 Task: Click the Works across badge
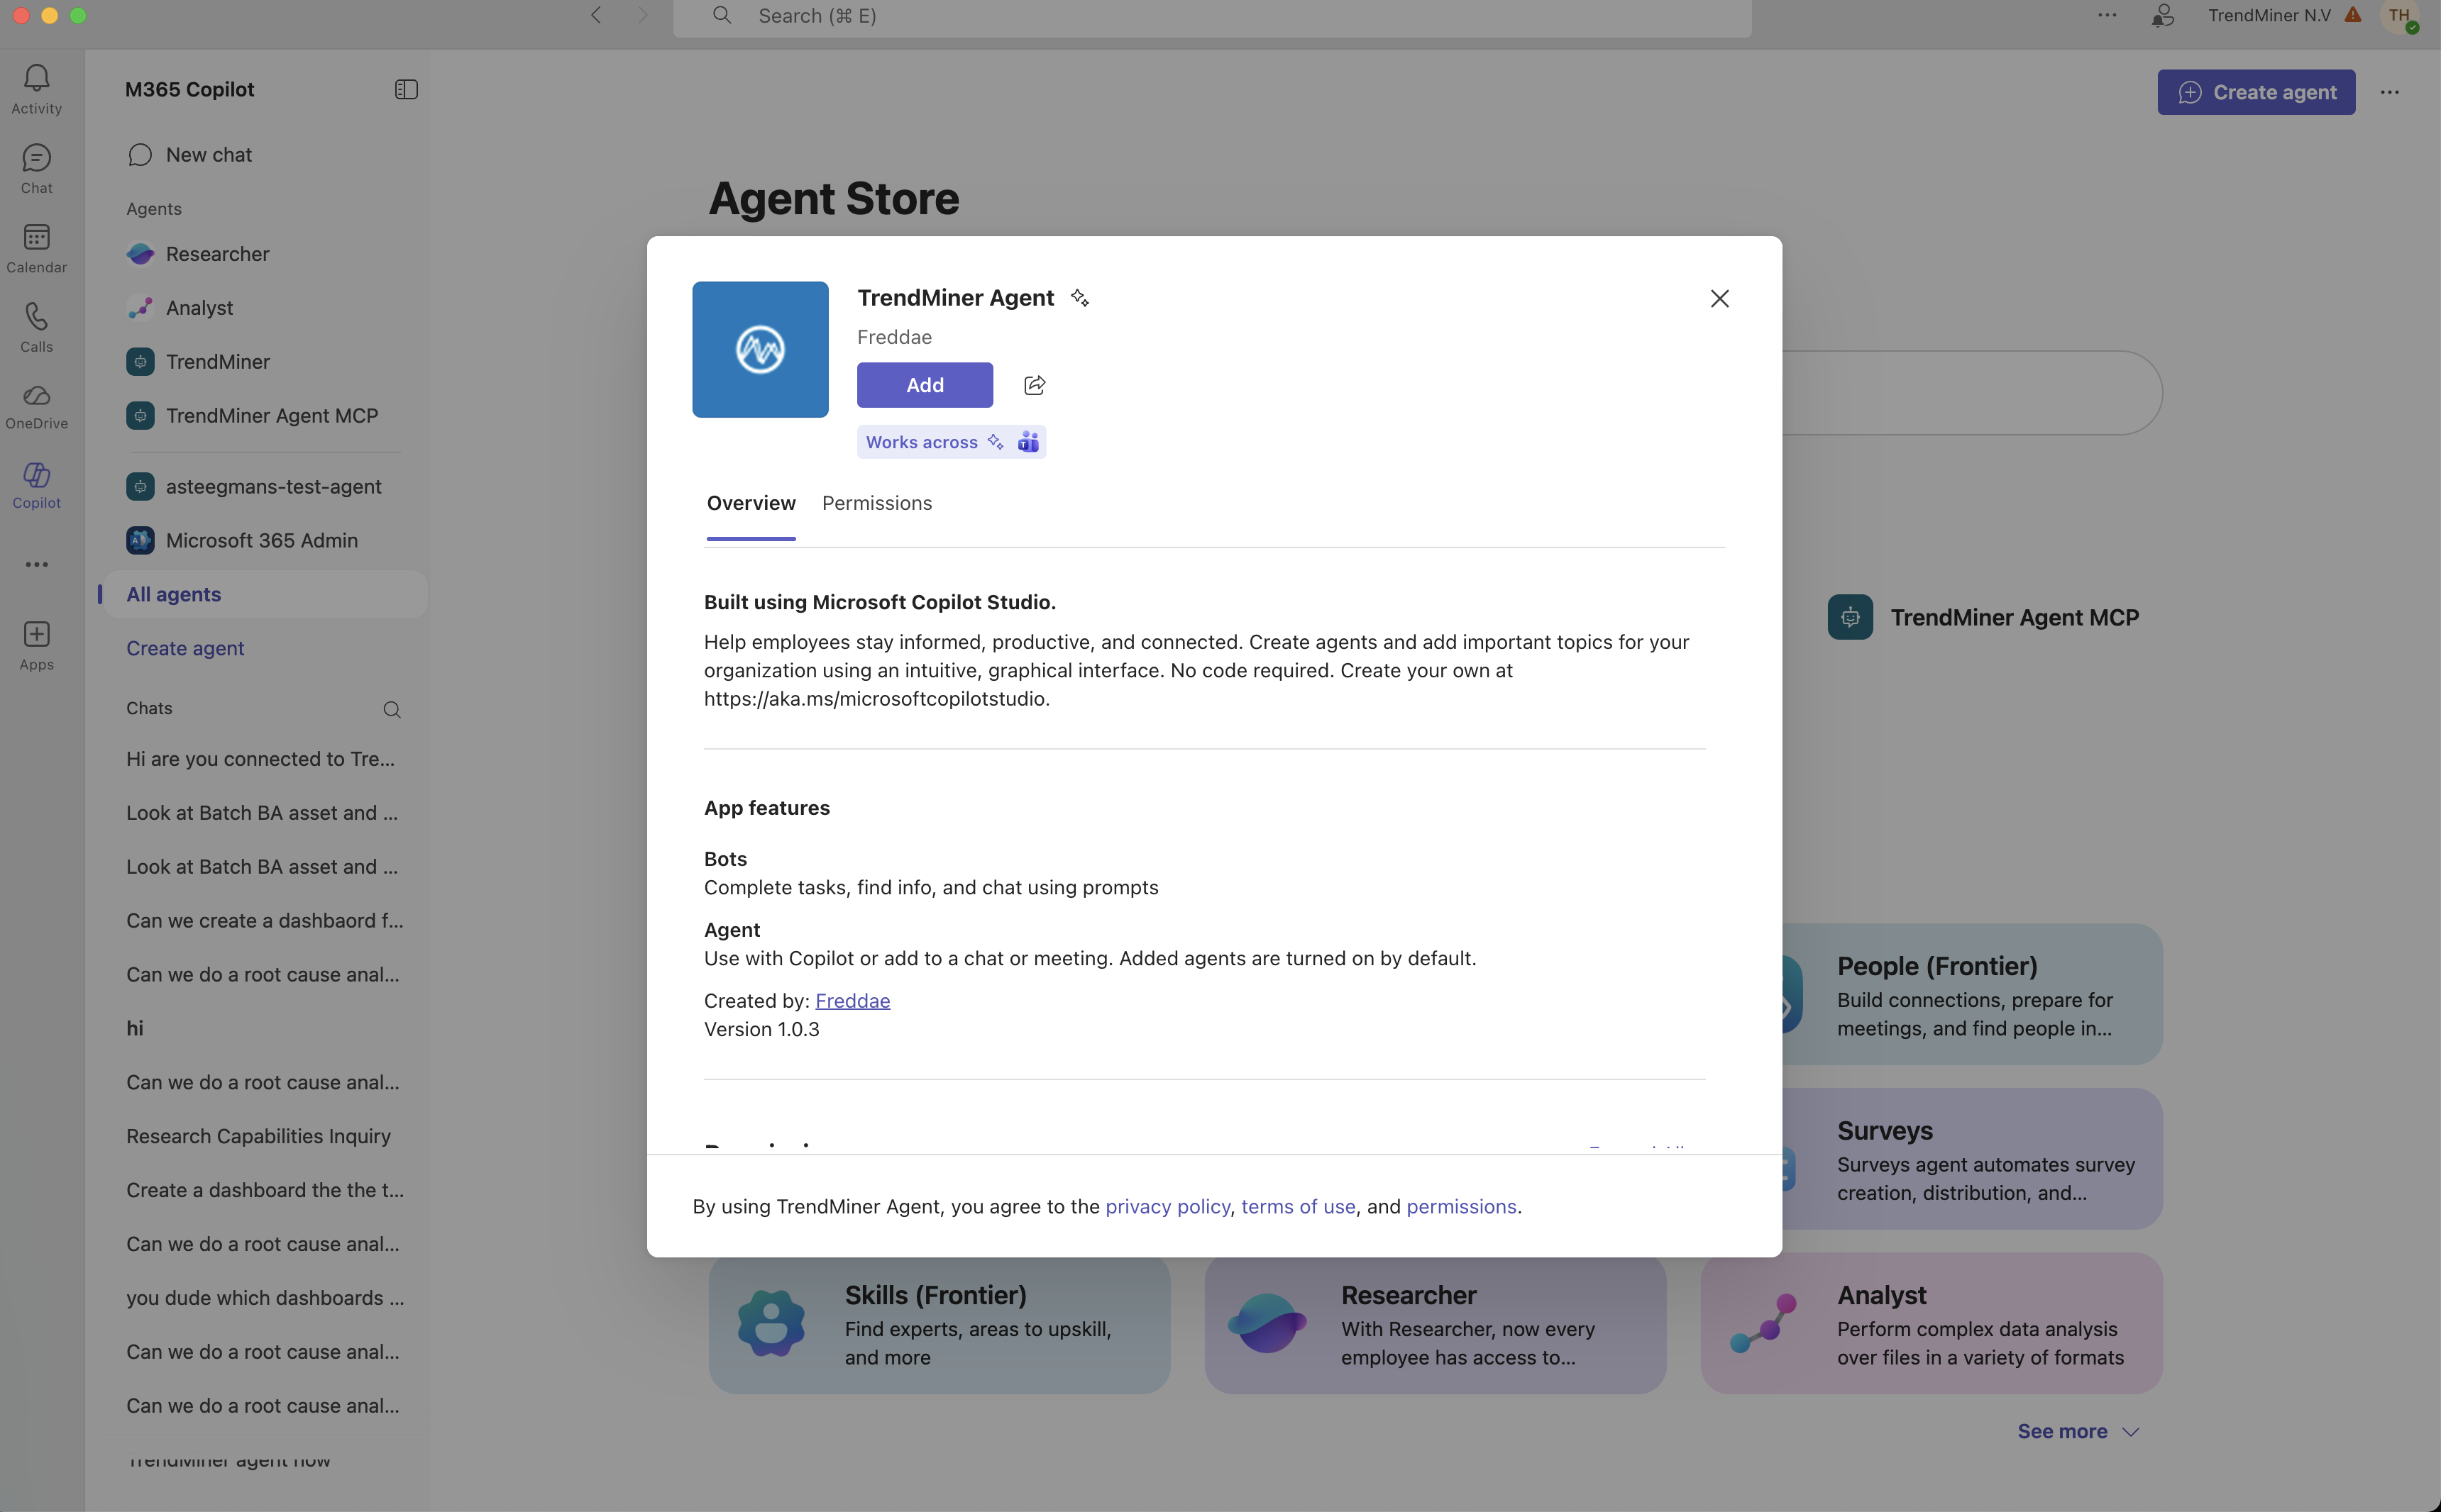point(952,442)
